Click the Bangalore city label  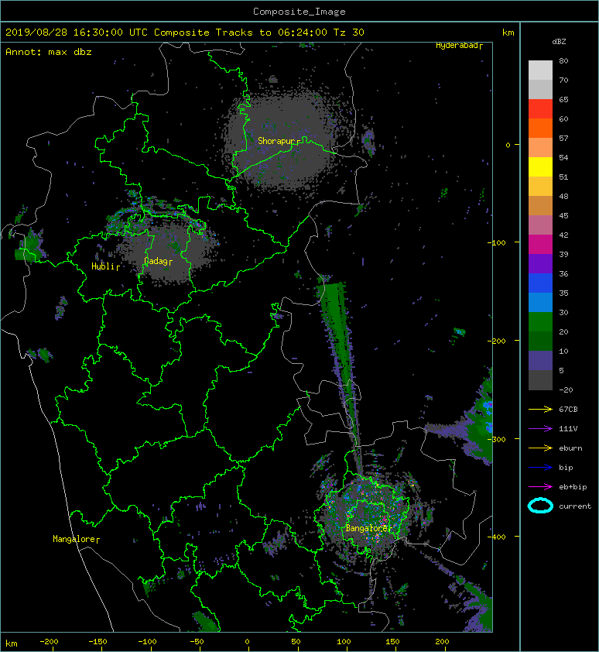coord(367,528)
